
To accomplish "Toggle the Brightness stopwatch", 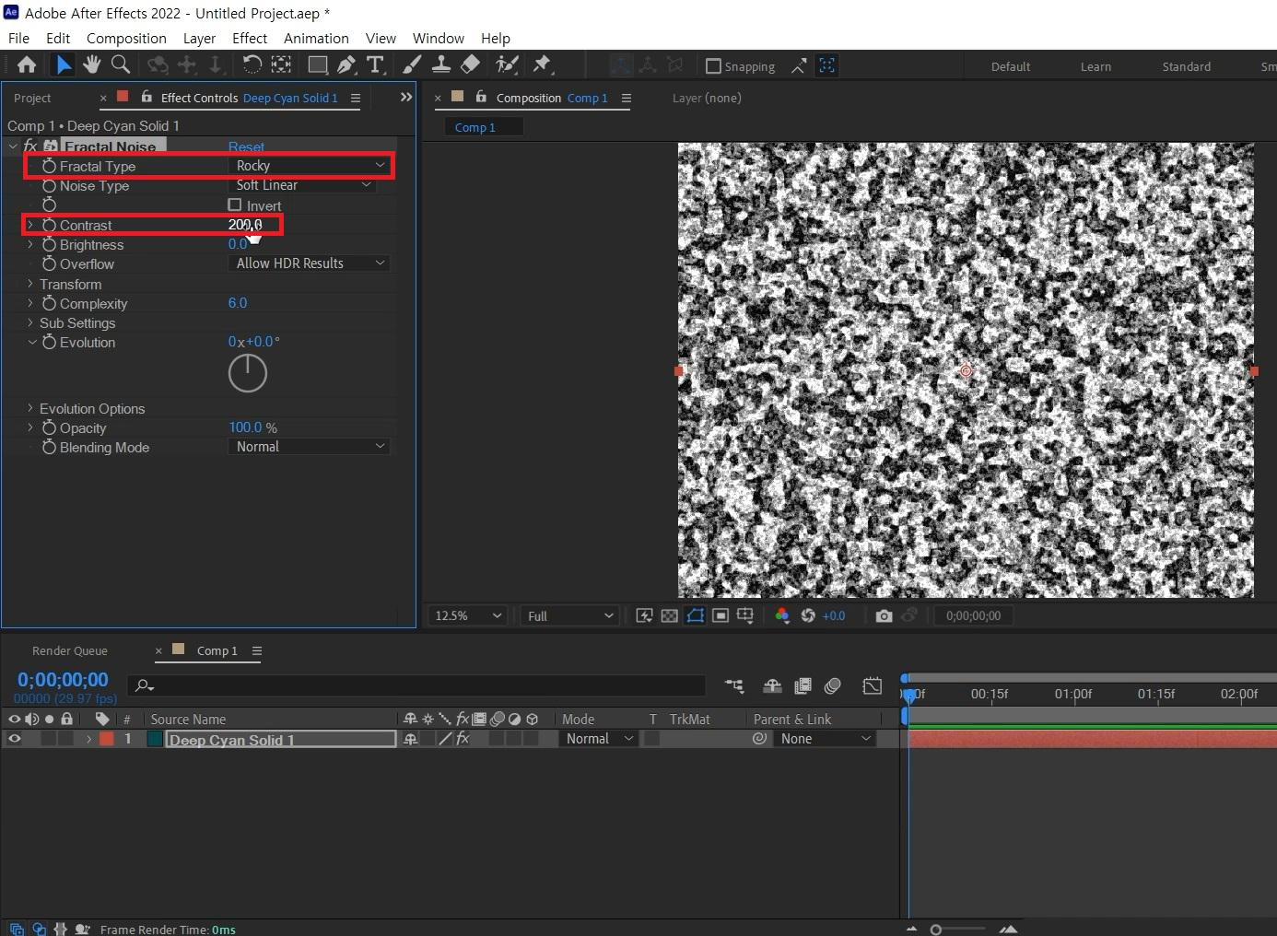I will pyautogui.click(x=50, y=244).
